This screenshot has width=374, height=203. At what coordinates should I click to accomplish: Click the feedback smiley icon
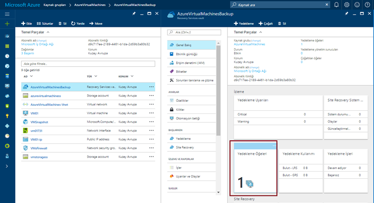point(357,5)
